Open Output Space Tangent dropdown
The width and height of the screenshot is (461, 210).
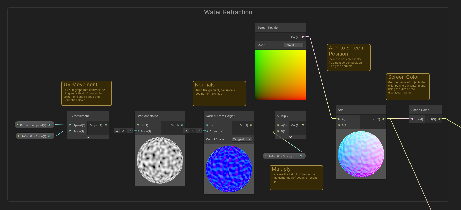click(242, 139)
